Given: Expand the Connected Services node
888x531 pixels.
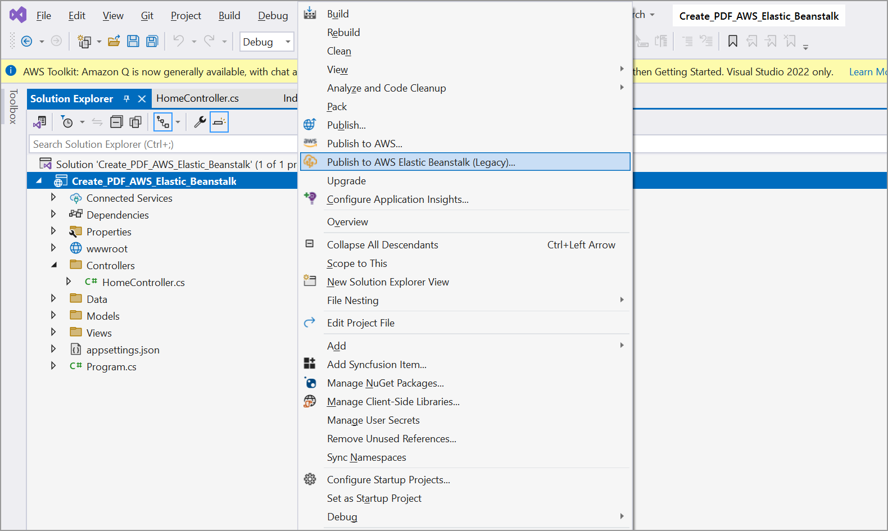Looking at the screenshot, I should click(53, 197).
